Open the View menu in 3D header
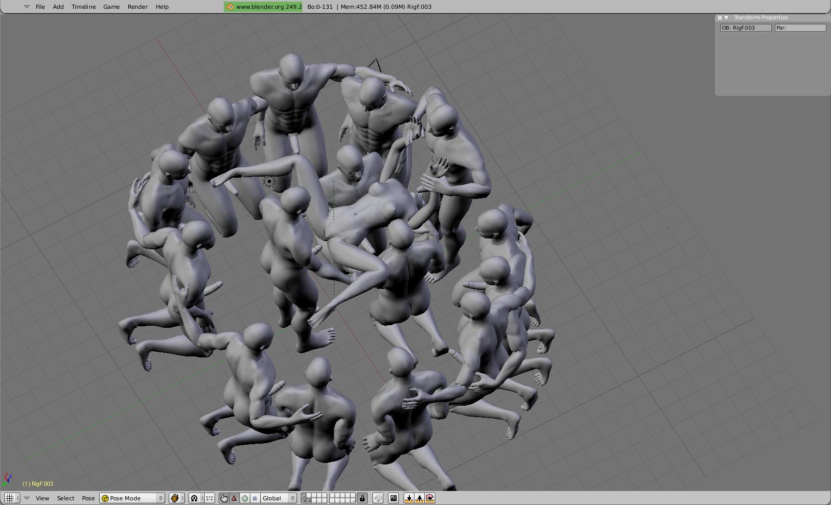Screen dimensions: 831x505 point(42,498)
